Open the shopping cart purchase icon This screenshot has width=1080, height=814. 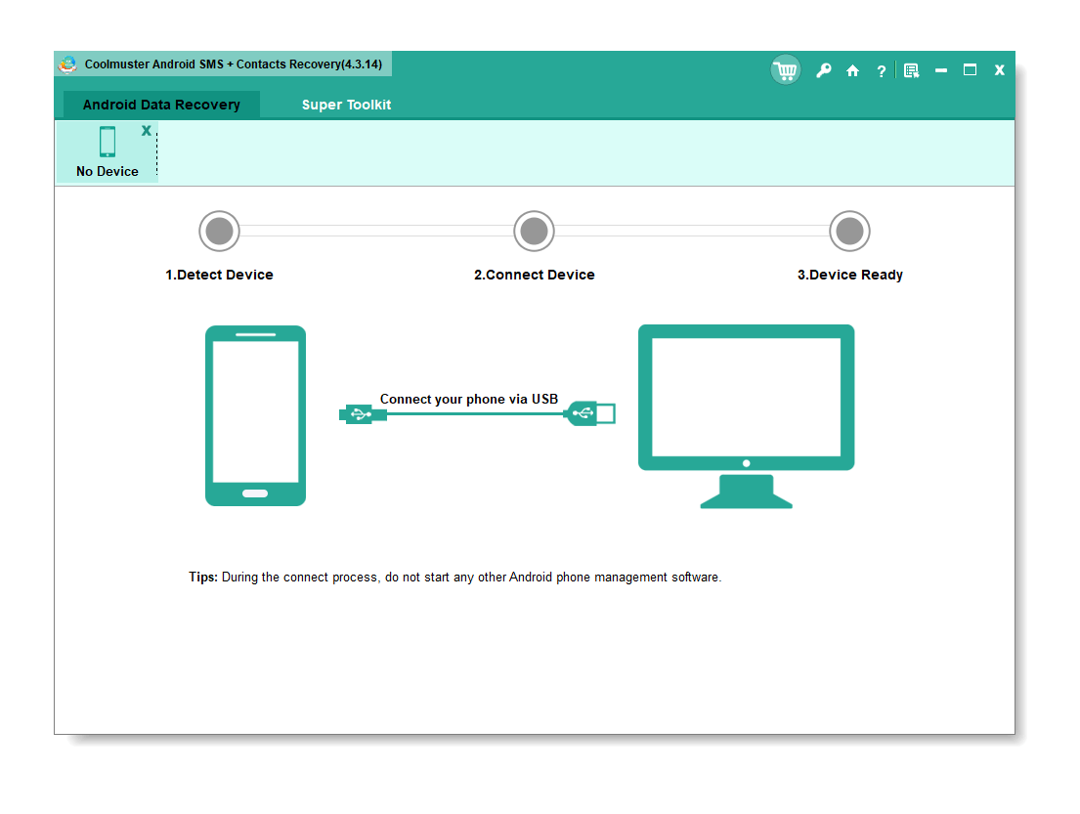(785, 70)
